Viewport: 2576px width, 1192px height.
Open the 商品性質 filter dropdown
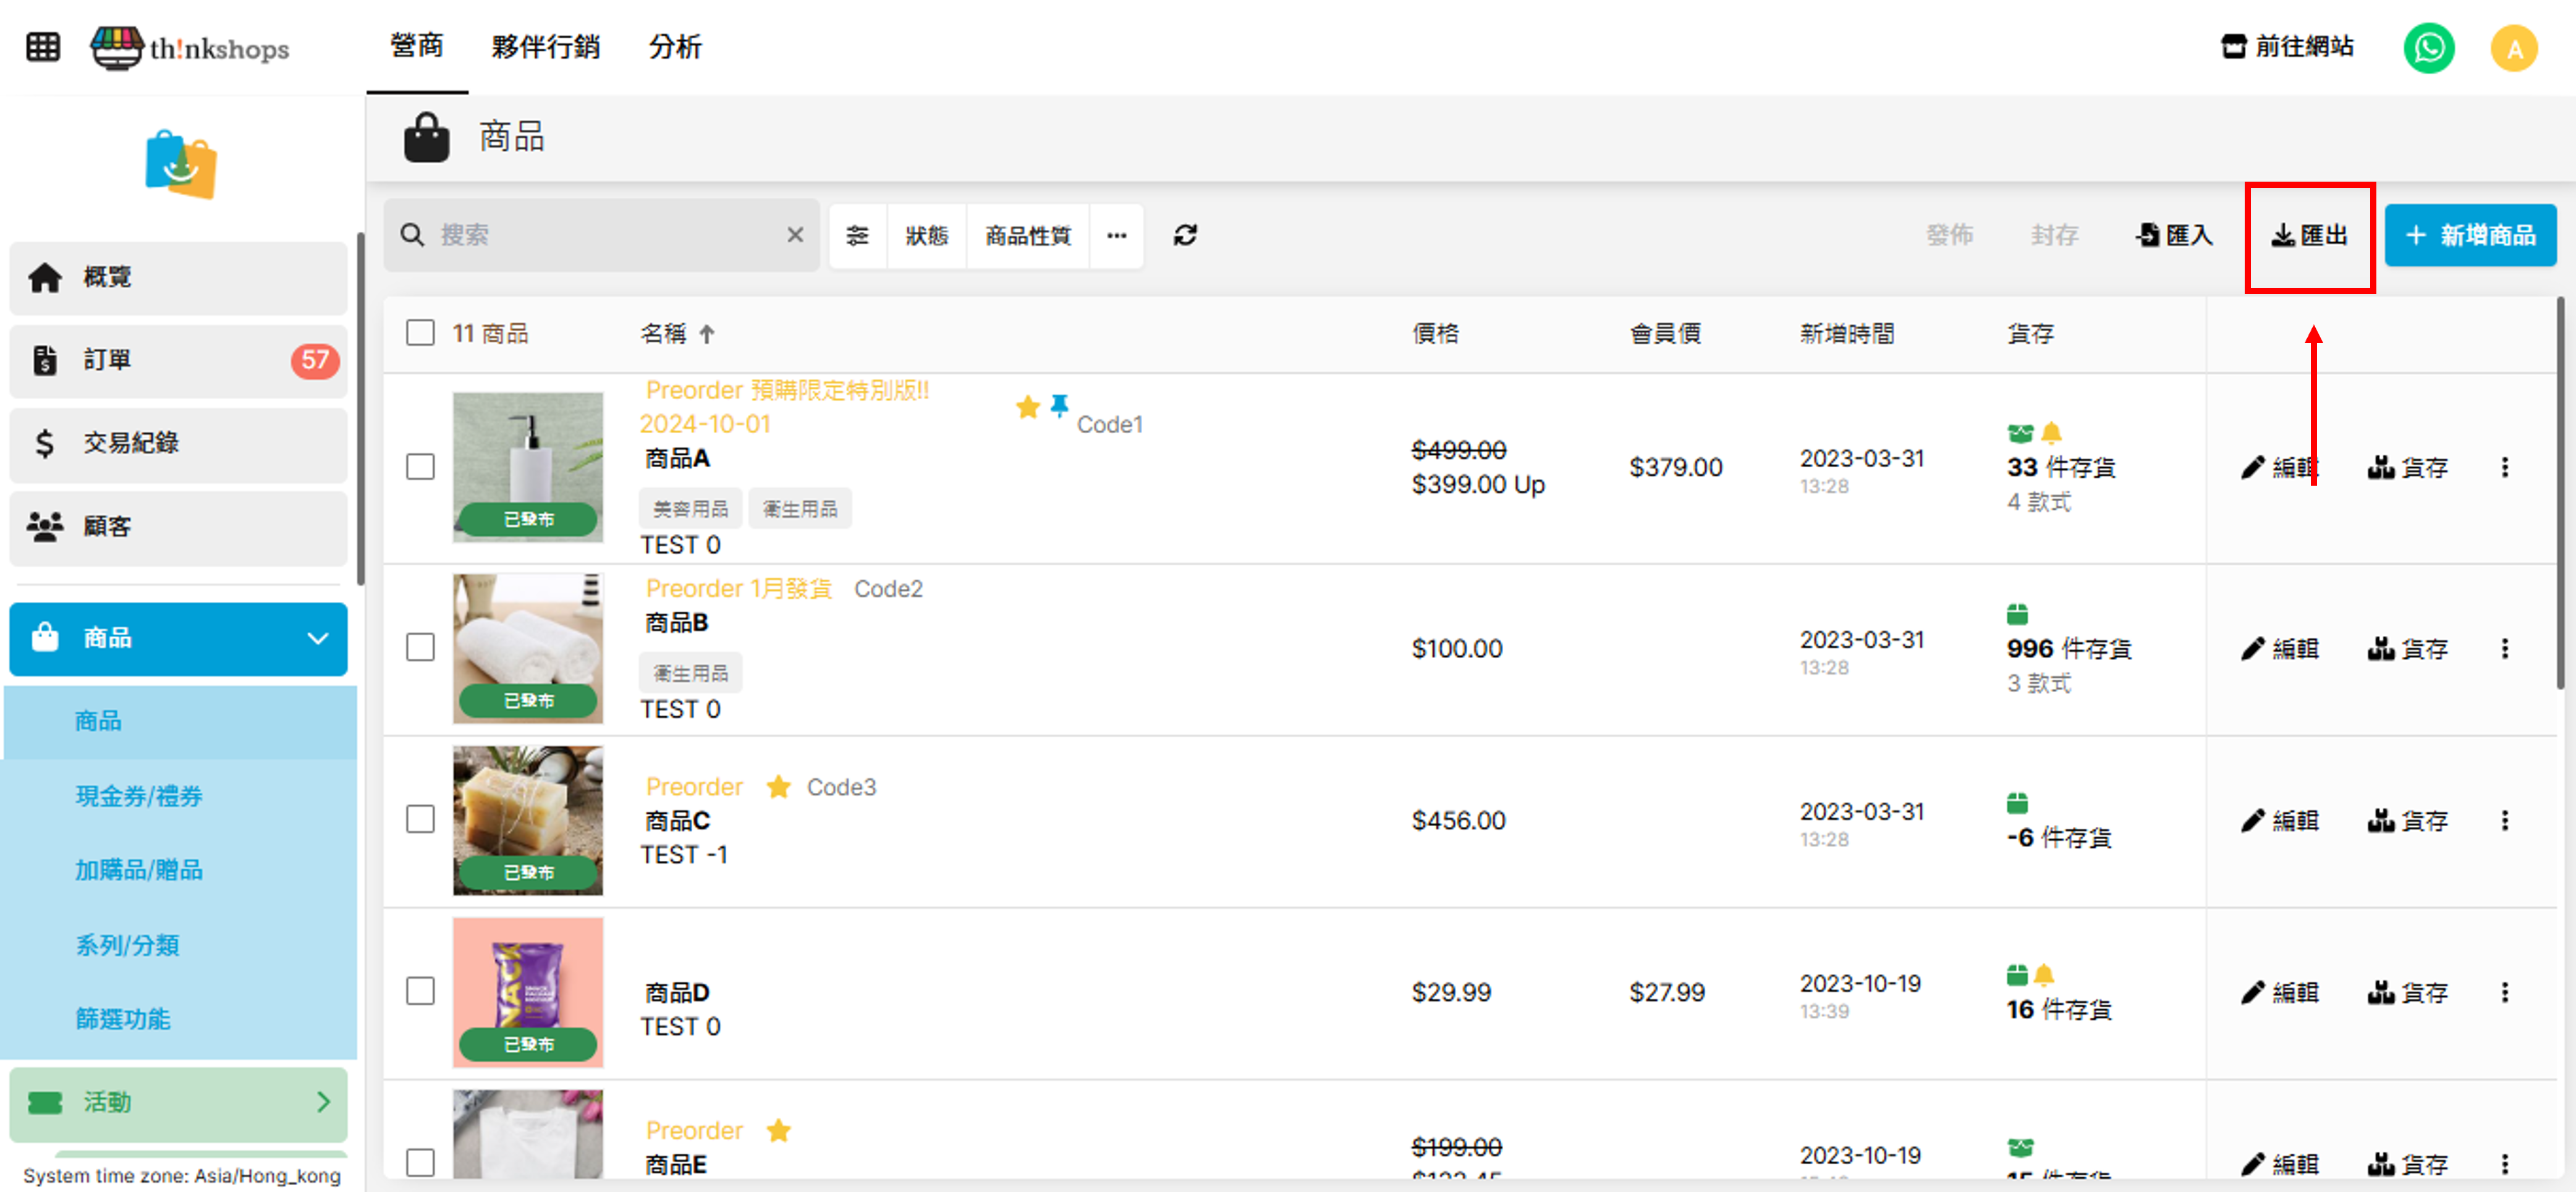point(1027,235)
